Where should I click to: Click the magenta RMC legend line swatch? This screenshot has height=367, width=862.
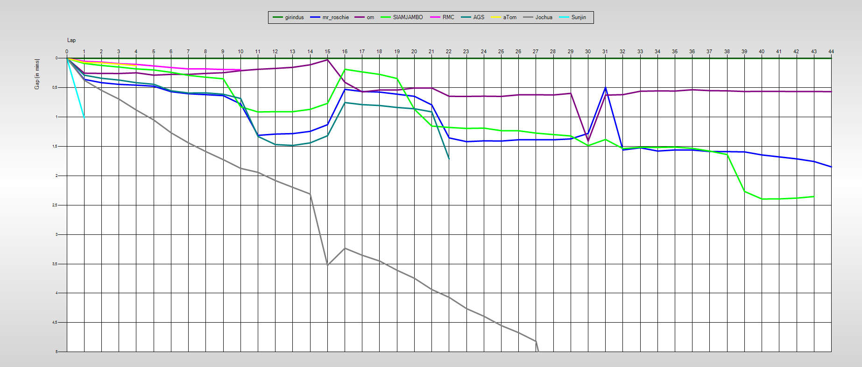(435, 17)
